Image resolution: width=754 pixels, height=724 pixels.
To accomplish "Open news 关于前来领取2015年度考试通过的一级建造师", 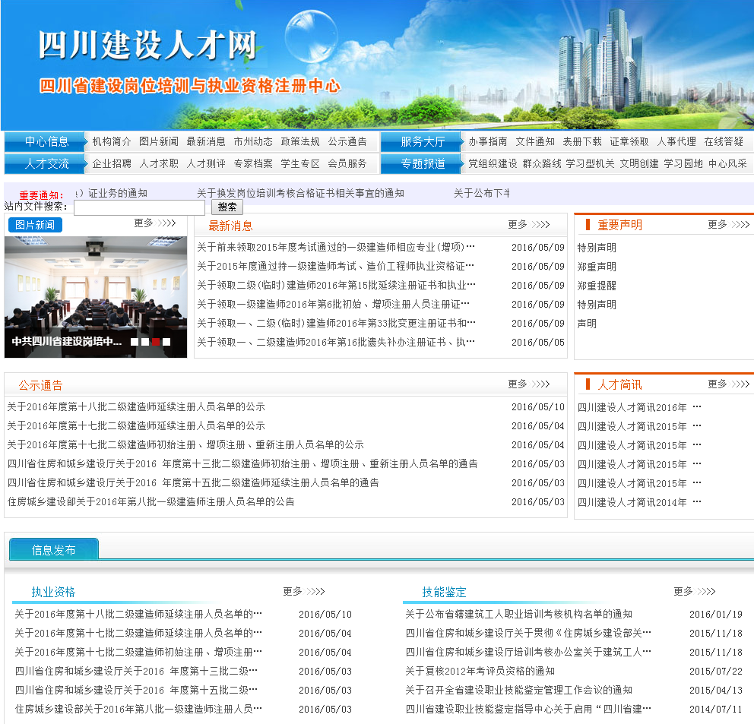I will click(x=336, y=247).
